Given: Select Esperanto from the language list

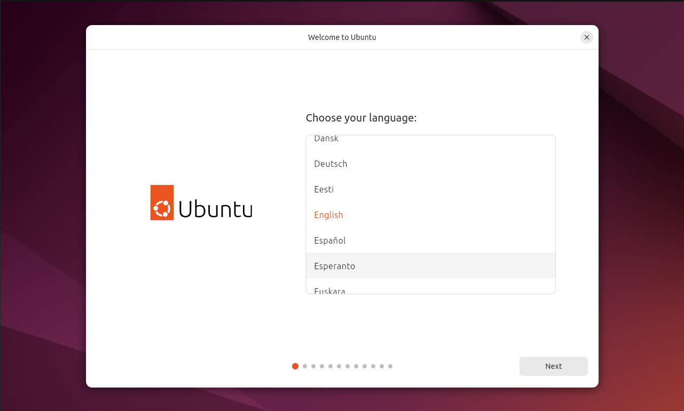Looking at the screenshot, I should coord(334,266).
